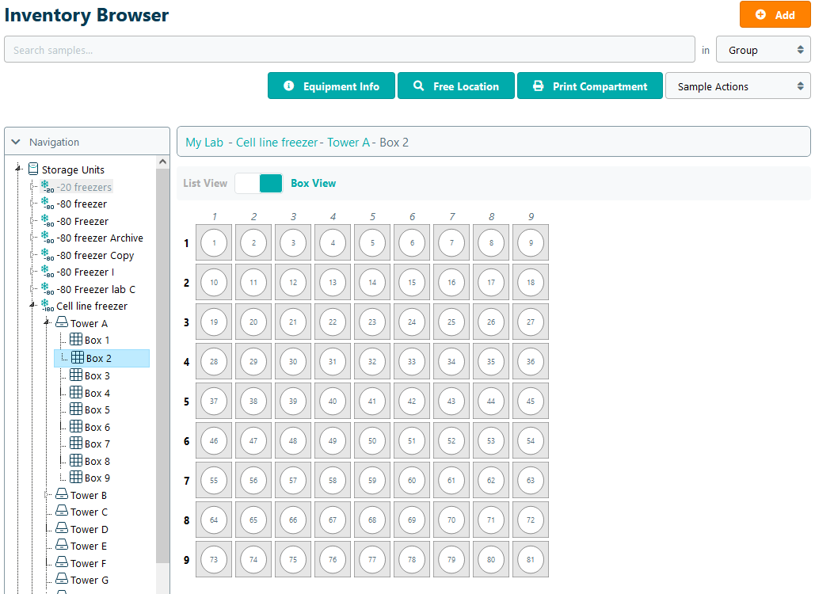Select sample position 9 in box
The width and height of the screenshot is (815, 594).
coord(531,242)
